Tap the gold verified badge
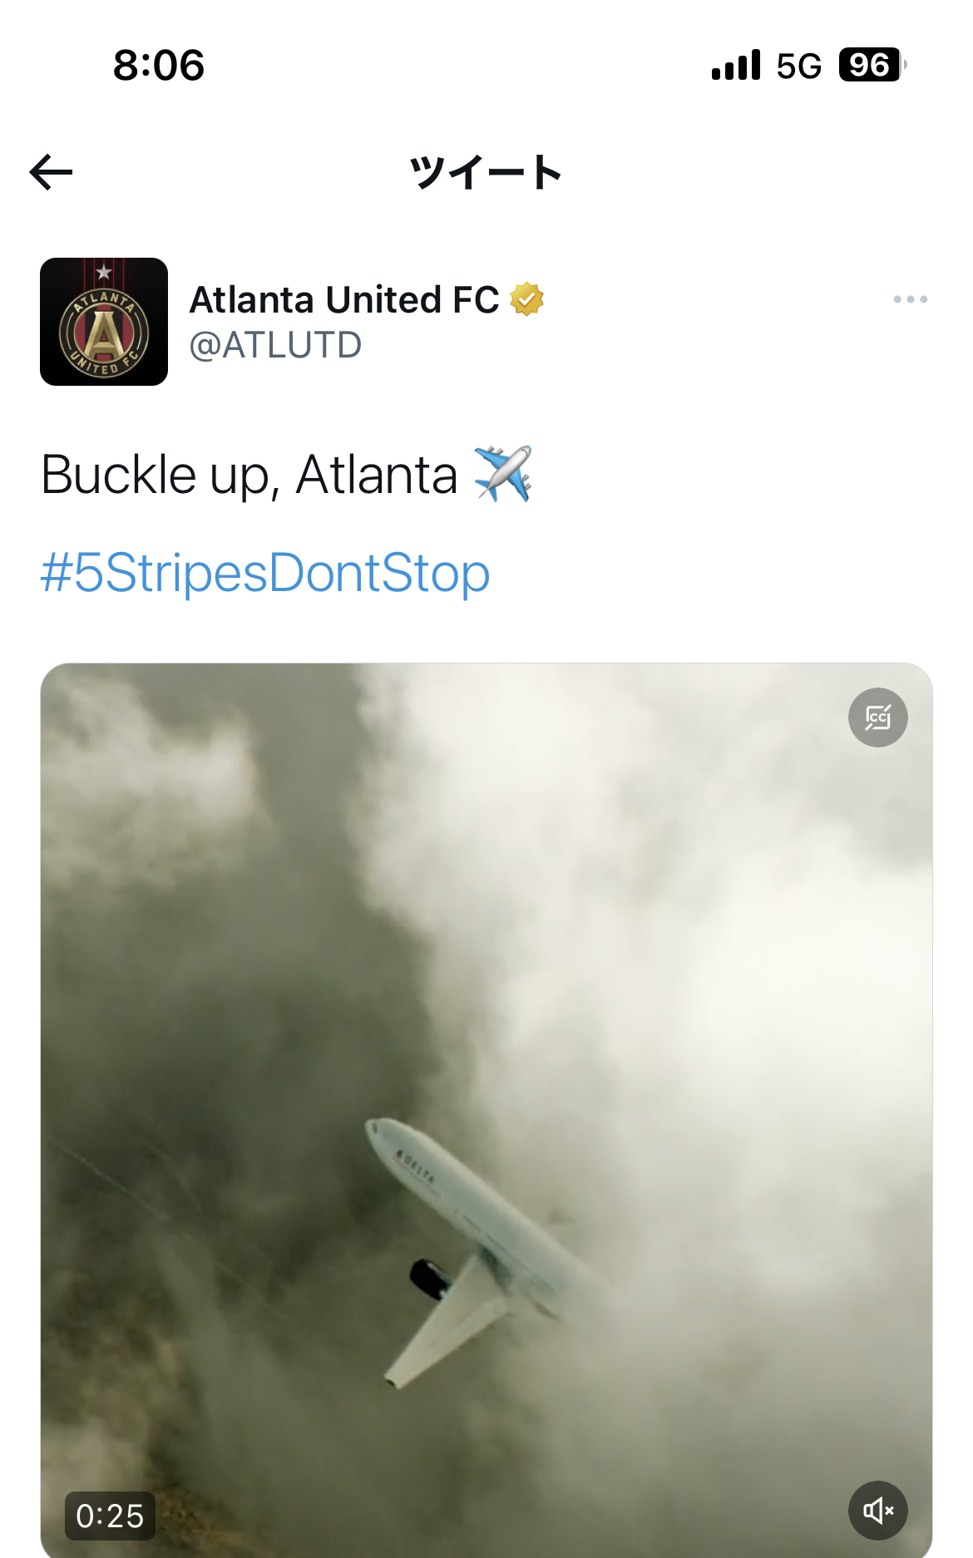The width and height of the screenshot is (973, 1558). 526,299
